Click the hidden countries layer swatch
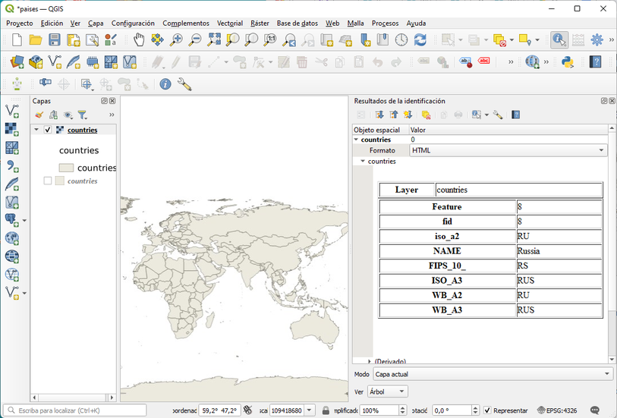This screenshot has height=418, width=617. [60, 181]
